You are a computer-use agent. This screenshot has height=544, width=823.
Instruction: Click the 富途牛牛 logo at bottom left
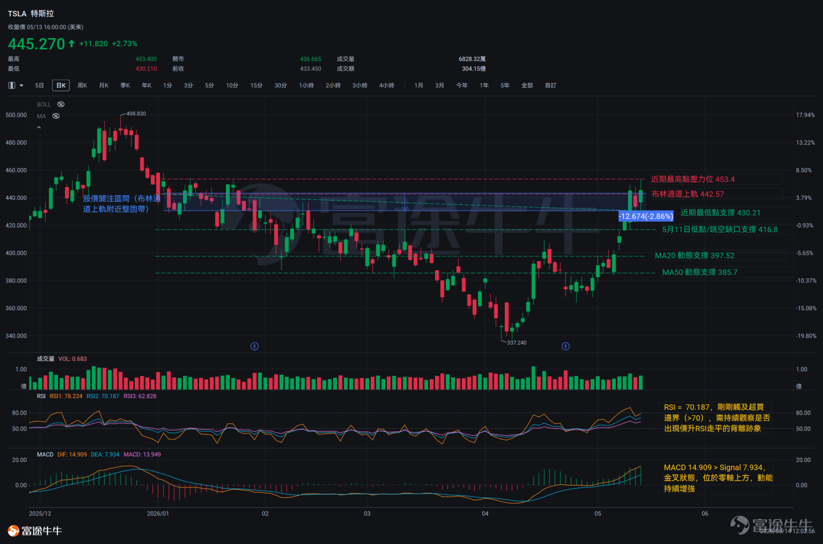pyautogui.click(x=34, y=531)
